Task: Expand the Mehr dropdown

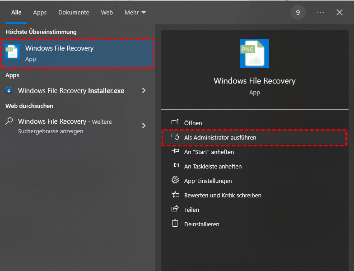Action: point(135,13)
